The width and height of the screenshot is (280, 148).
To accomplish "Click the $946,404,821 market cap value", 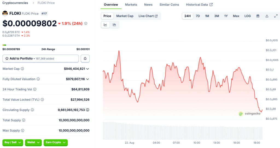I will coord(74,69).
